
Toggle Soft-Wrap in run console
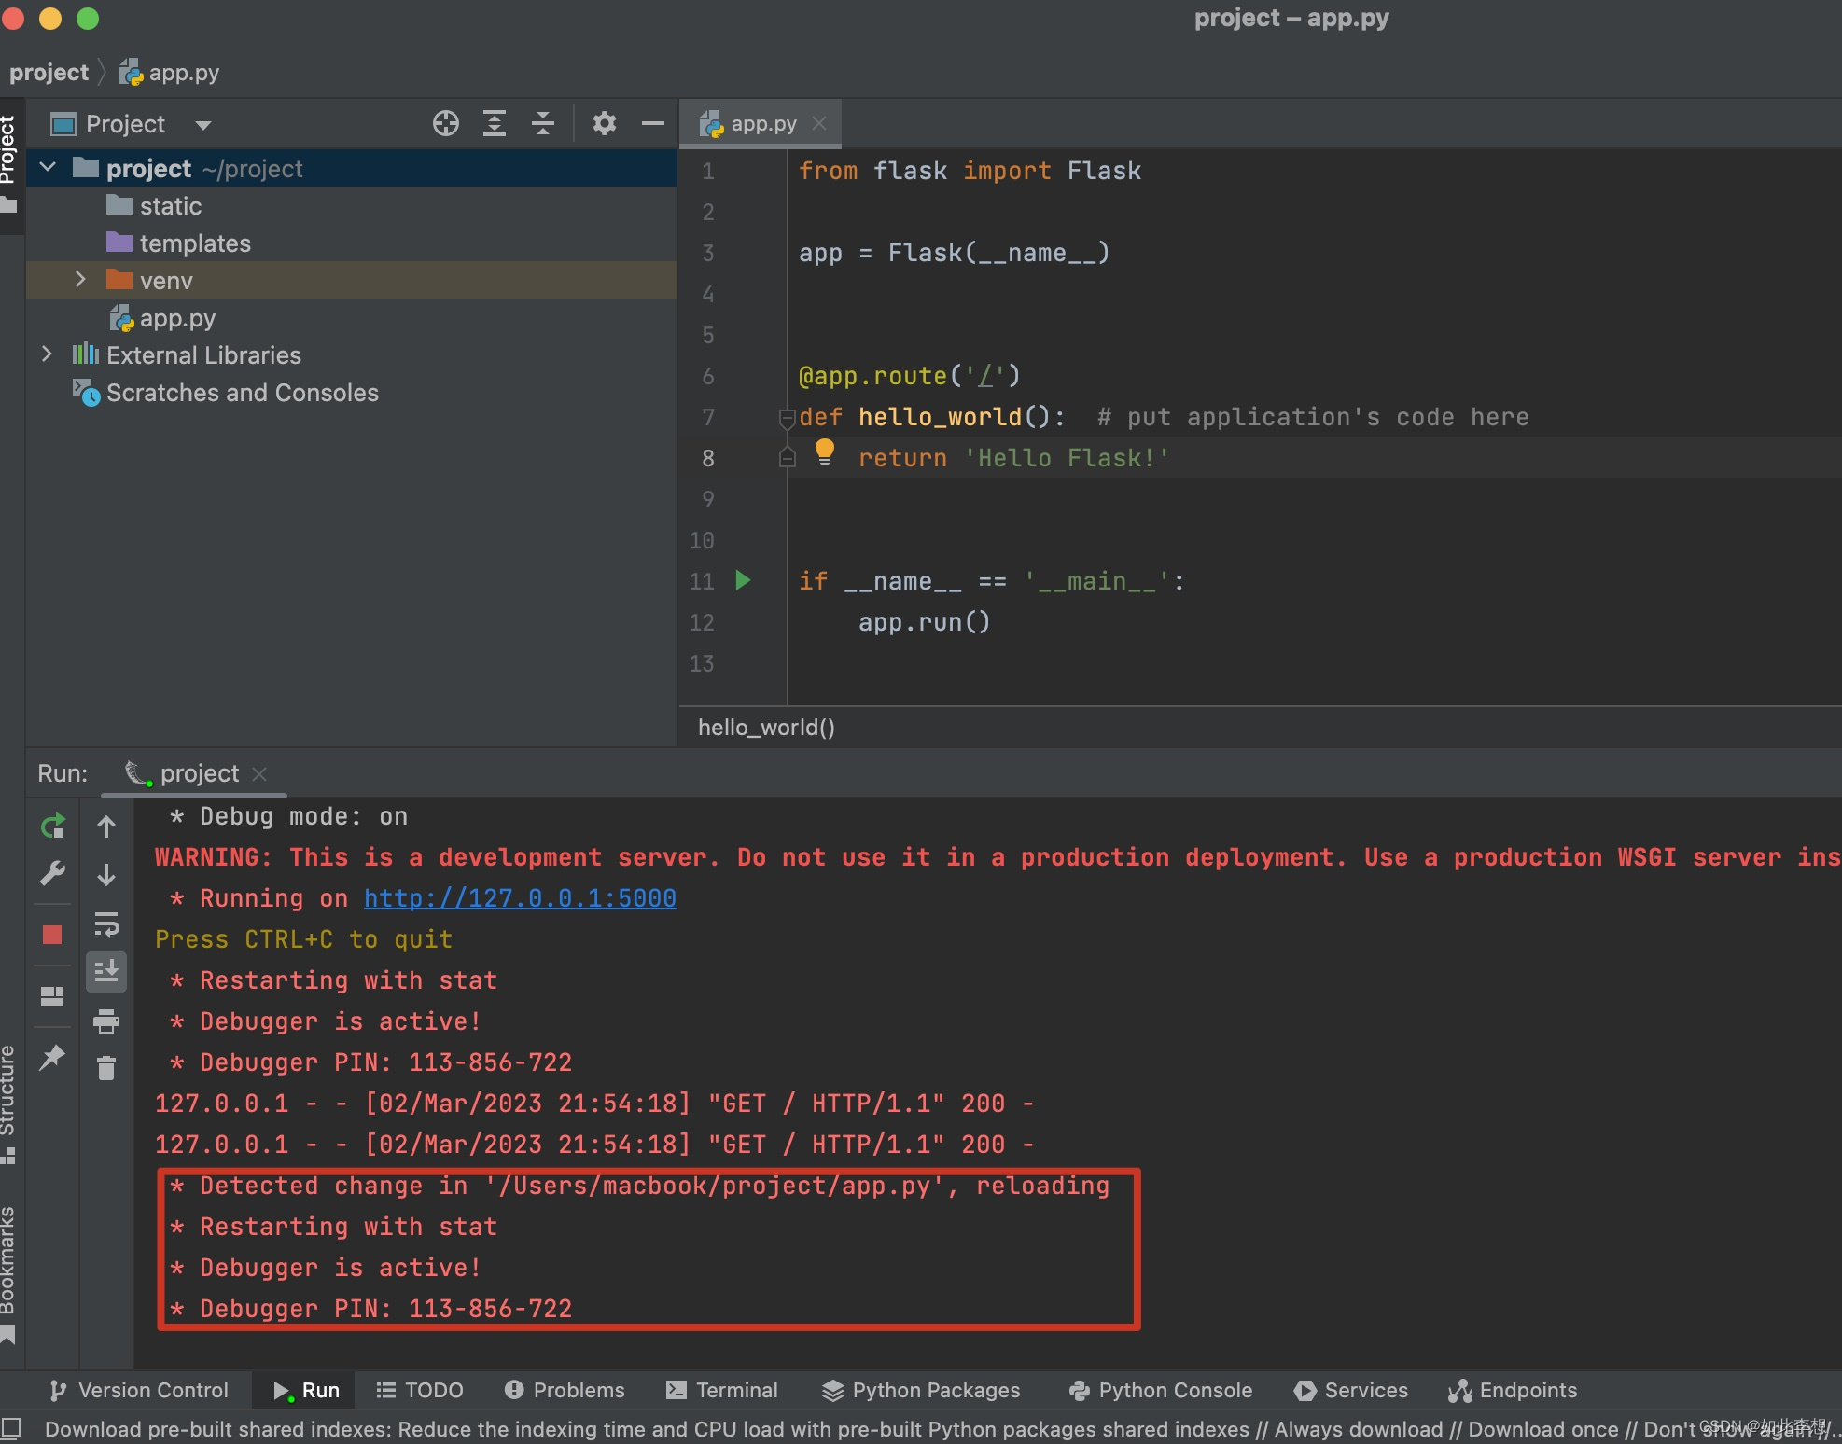point(106,924)
